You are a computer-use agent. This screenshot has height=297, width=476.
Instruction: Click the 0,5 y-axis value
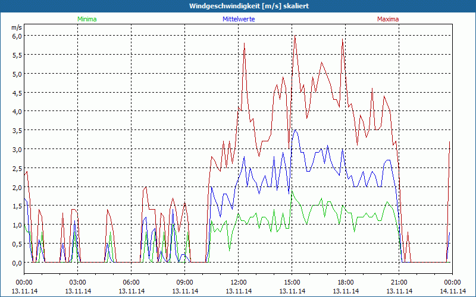pyautogui.click(x=17, y=244)
